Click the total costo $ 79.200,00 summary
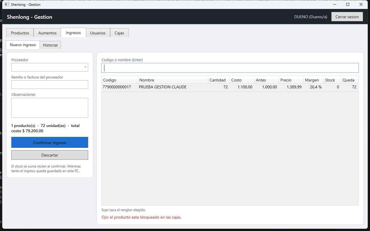 (45, 128)
